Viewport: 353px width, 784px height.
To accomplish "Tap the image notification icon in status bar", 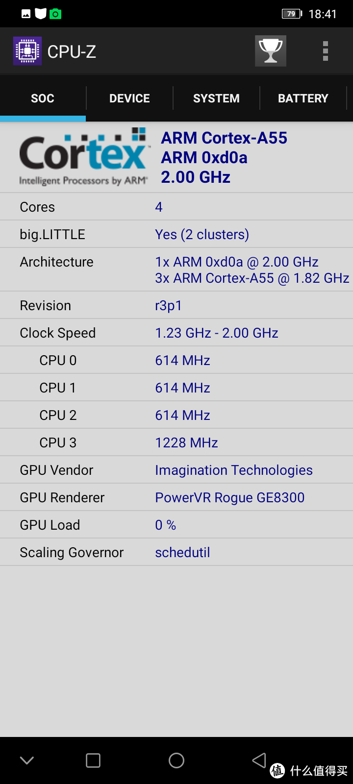I will click(26, 14).
